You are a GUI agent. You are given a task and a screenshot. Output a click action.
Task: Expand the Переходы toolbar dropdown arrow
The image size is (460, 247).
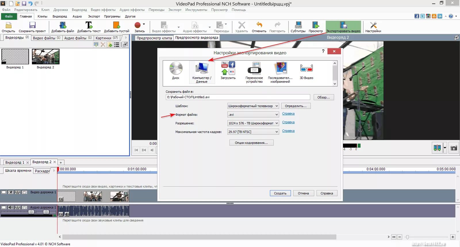(226, 24)
